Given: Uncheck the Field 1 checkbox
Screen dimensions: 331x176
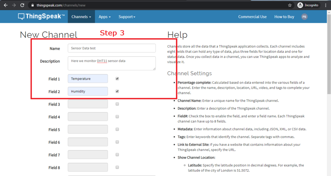Looking at the screenshot, I should point(117,78).
